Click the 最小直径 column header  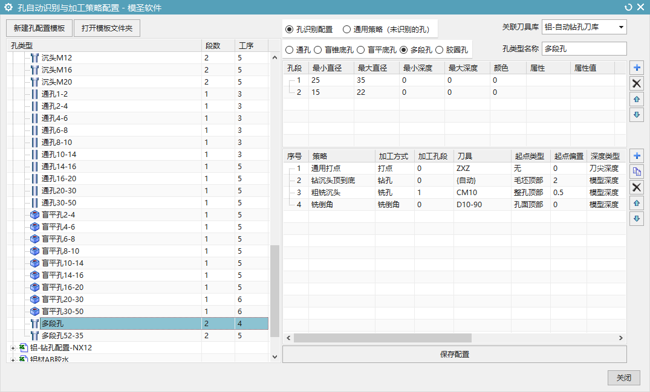click(x=331, y=68)
